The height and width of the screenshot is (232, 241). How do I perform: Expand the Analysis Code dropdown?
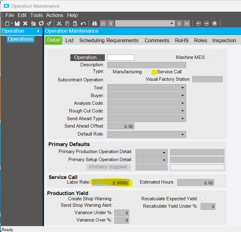click(x=182, y=103)
